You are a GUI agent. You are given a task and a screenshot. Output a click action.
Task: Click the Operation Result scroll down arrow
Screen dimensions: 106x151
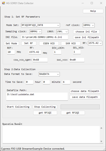(x=101, y=141)
